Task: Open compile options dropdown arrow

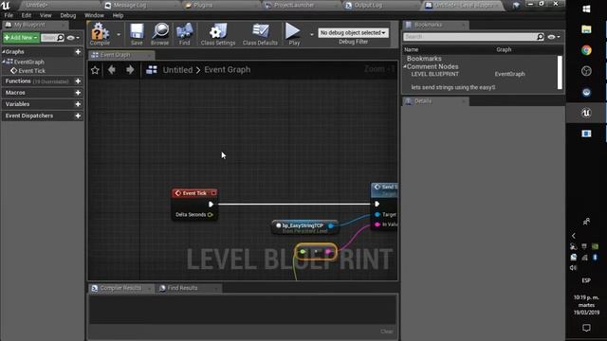Action: tap(119, 34)
